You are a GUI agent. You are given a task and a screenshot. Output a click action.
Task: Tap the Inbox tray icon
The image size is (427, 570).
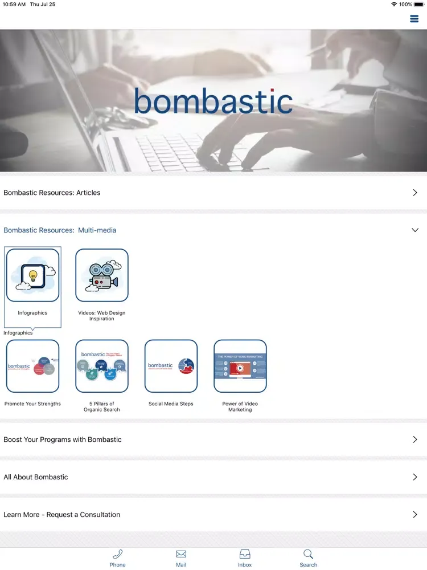click(245, 554)
